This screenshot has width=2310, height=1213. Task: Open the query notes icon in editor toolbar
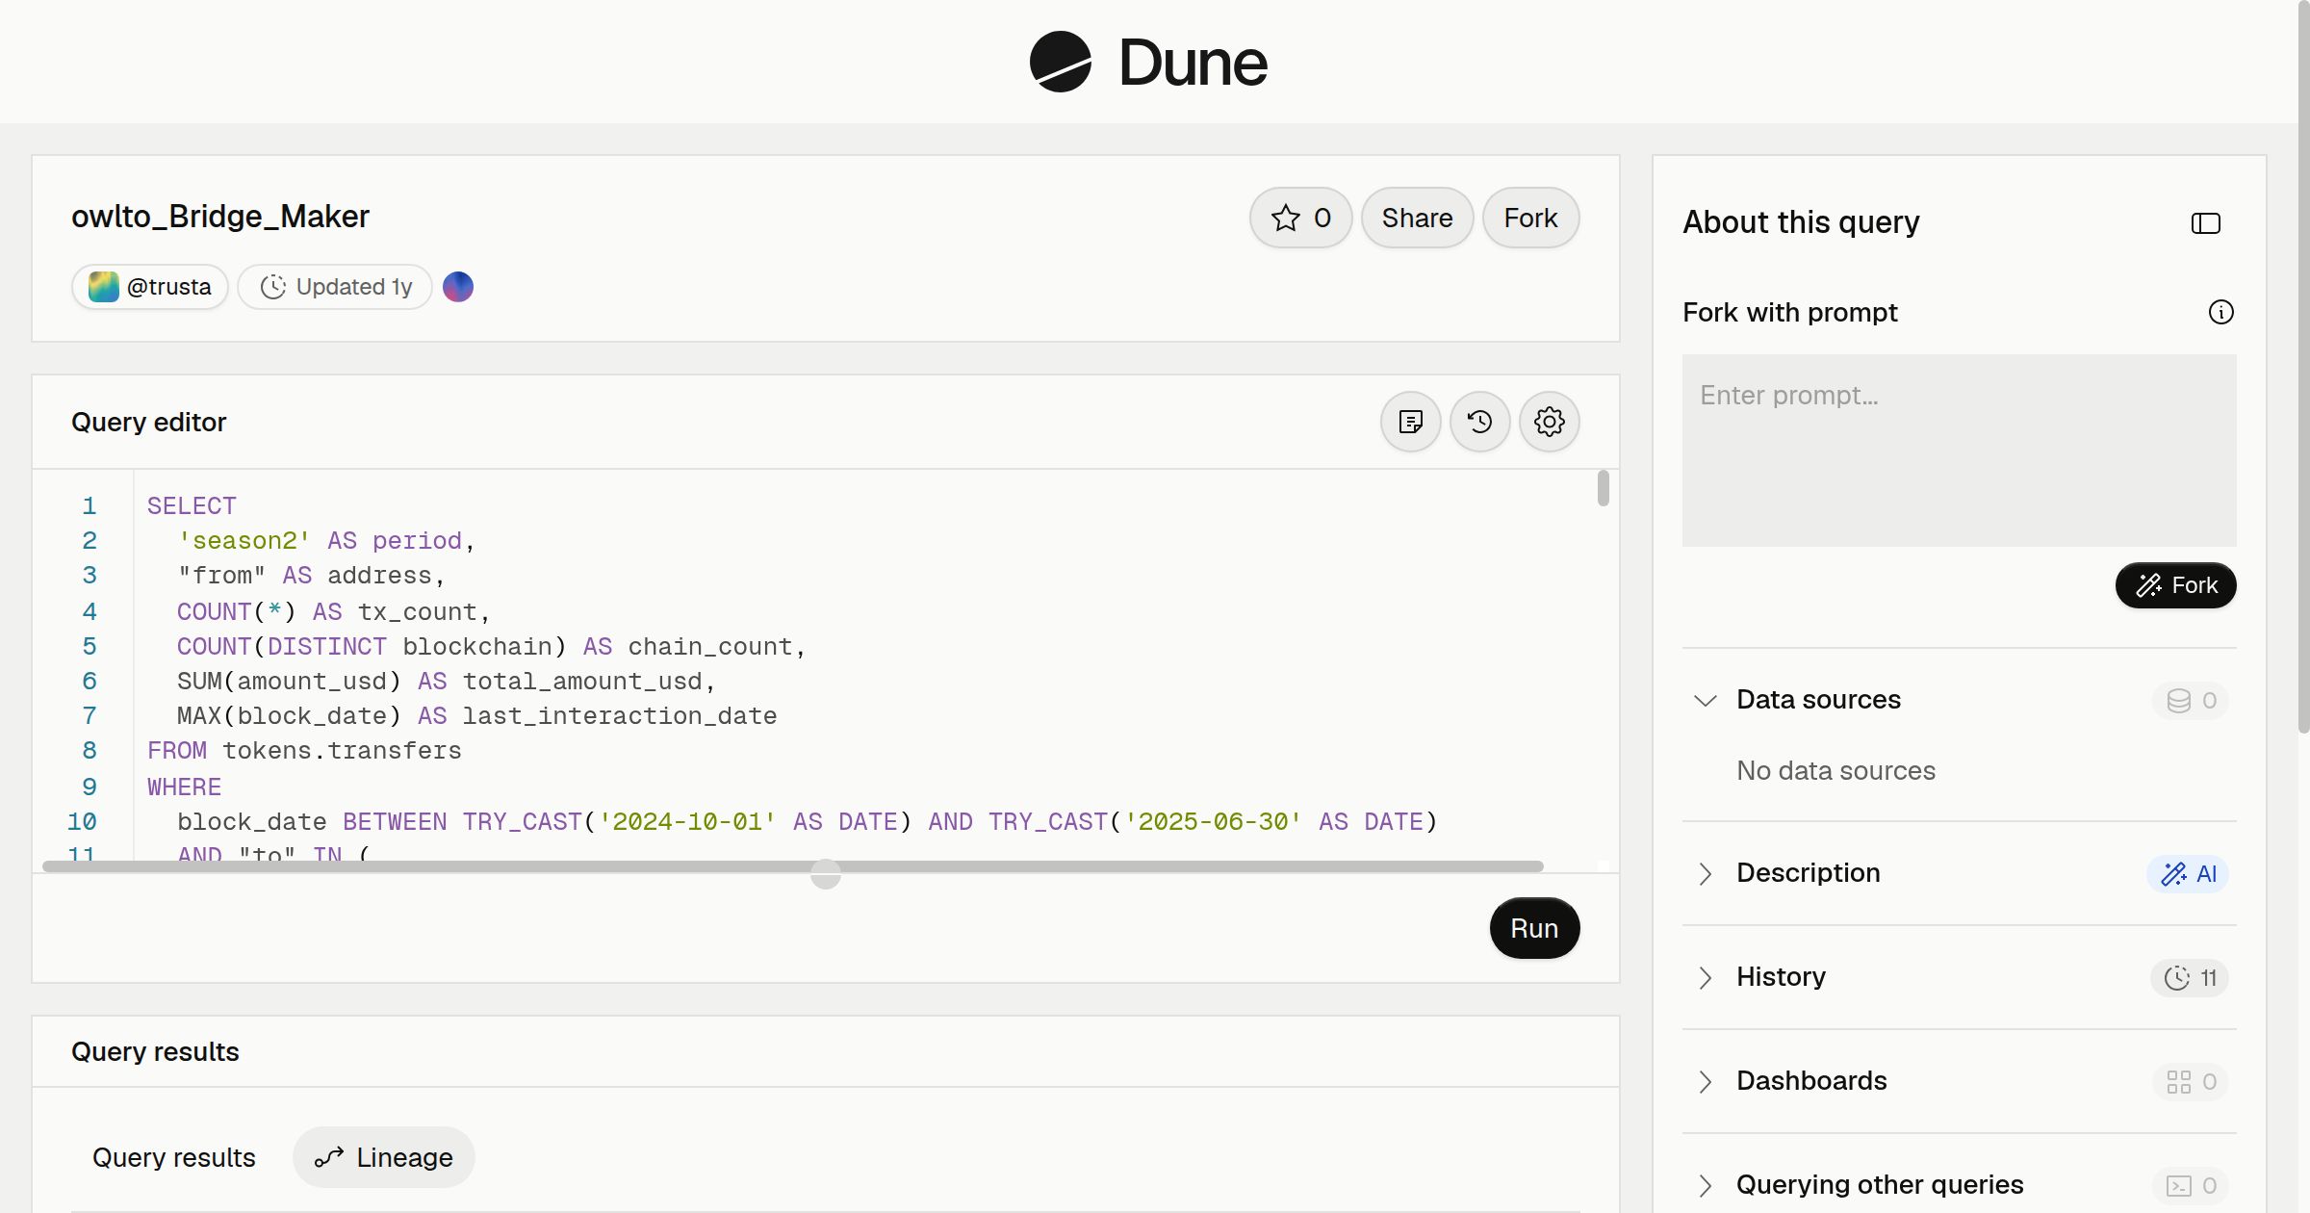point(1410,422)
